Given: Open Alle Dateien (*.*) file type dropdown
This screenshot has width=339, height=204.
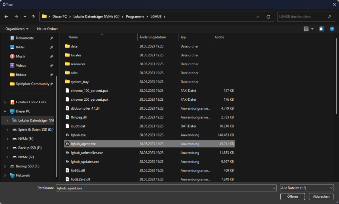Looking at the screenshot, I should pyautogui.click(x=307, y=188).
